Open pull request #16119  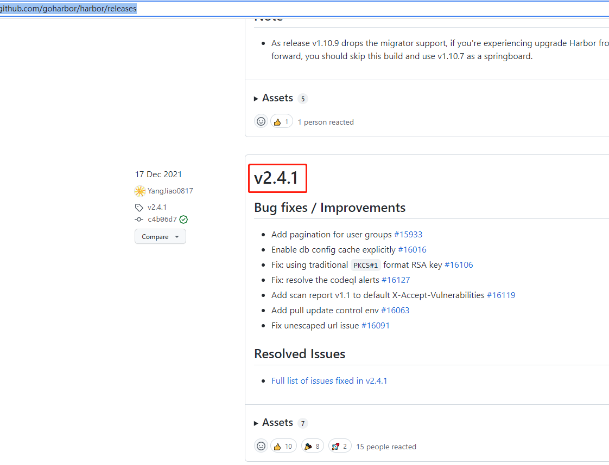pos(501,295)
